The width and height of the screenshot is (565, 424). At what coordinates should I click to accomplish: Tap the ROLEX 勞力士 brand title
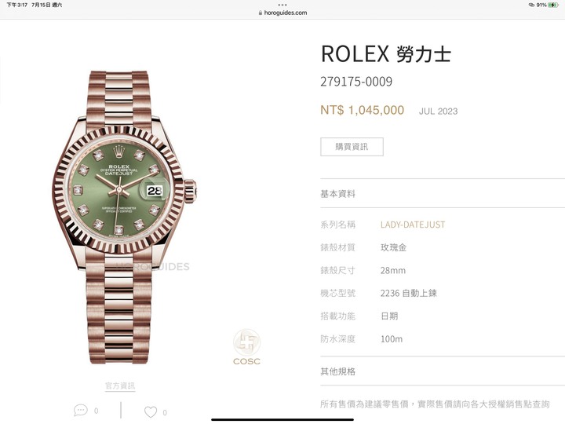pyautogui.click(x=386, y=54)
